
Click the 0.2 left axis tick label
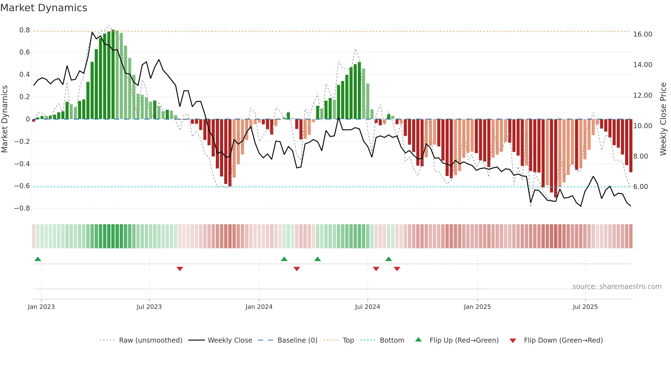coord(25,97)
